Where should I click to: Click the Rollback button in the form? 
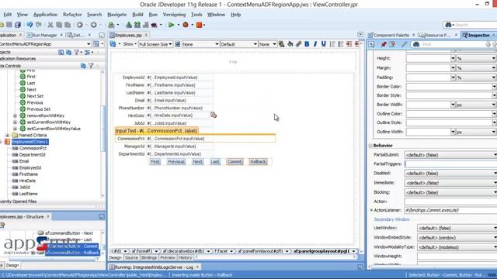click(x=258, y=162)
